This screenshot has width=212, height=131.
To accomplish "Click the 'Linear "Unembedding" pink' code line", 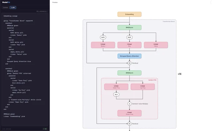I will 14,117.
